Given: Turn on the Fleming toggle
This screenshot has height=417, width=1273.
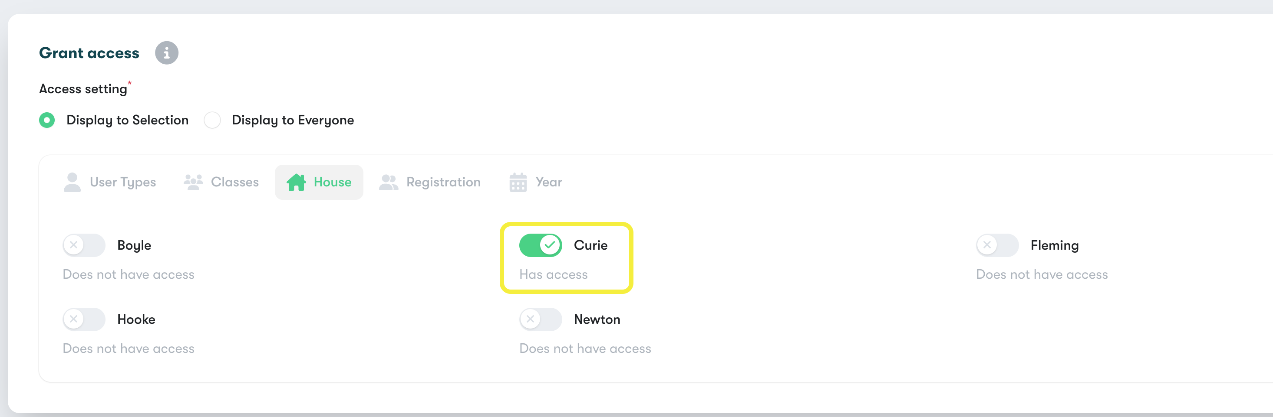Looking at the screenshot, I should (x=997, y=245).
